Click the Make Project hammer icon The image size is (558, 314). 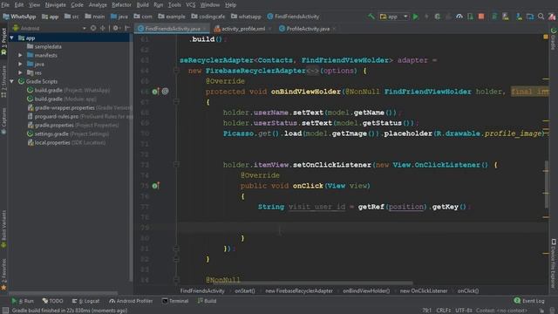371,17
